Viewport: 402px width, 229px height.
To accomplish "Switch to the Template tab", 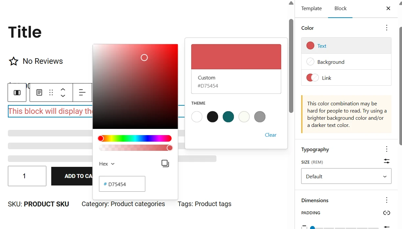I will (311, 8).
